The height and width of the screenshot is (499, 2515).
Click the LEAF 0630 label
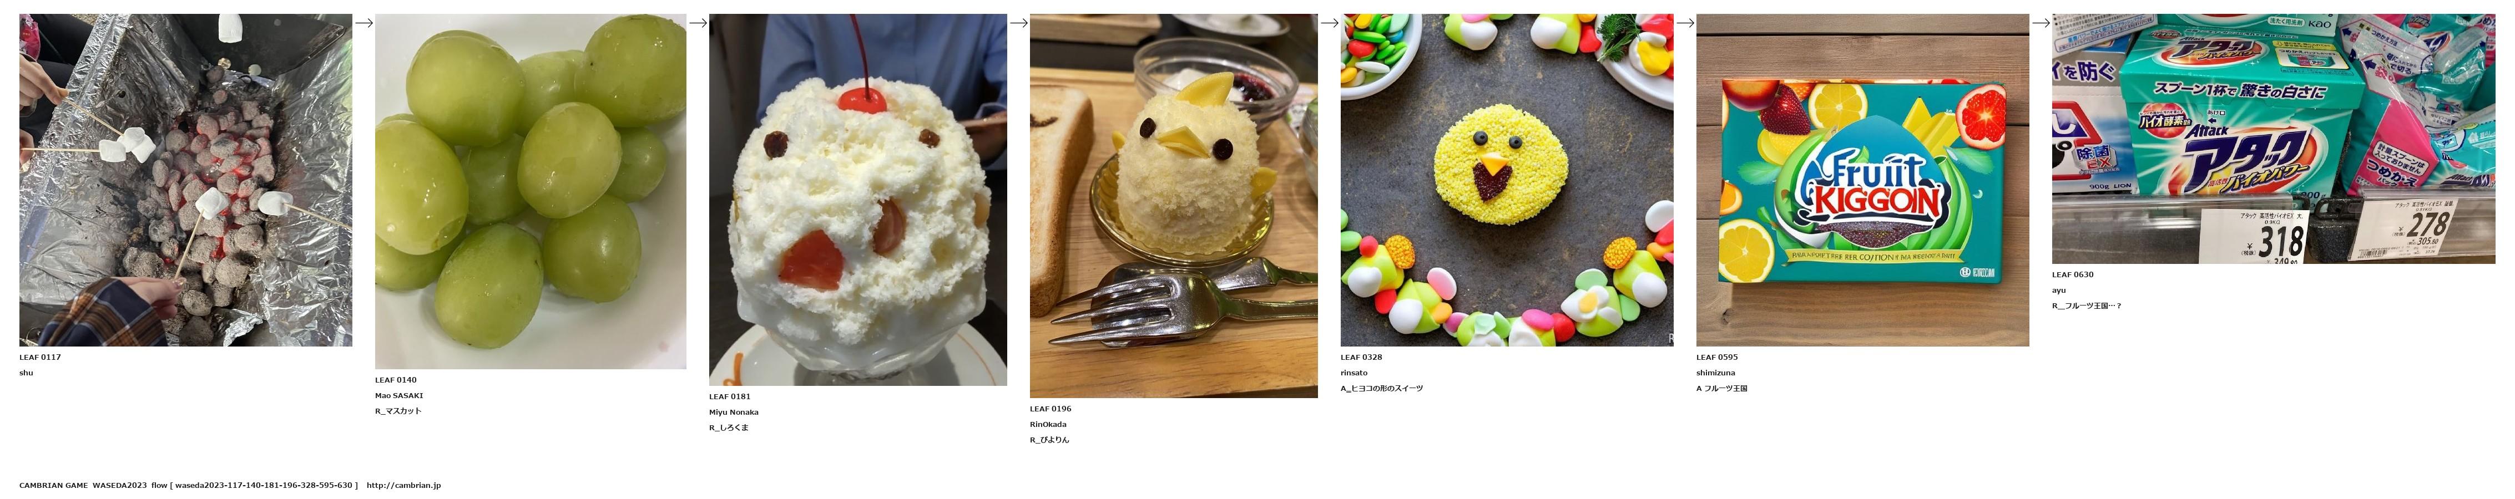pyautogui.click(x=2073, y=275)
